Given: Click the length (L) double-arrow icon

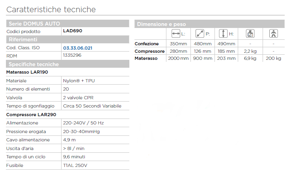Looking at the screenshot, I should [177, 34].
